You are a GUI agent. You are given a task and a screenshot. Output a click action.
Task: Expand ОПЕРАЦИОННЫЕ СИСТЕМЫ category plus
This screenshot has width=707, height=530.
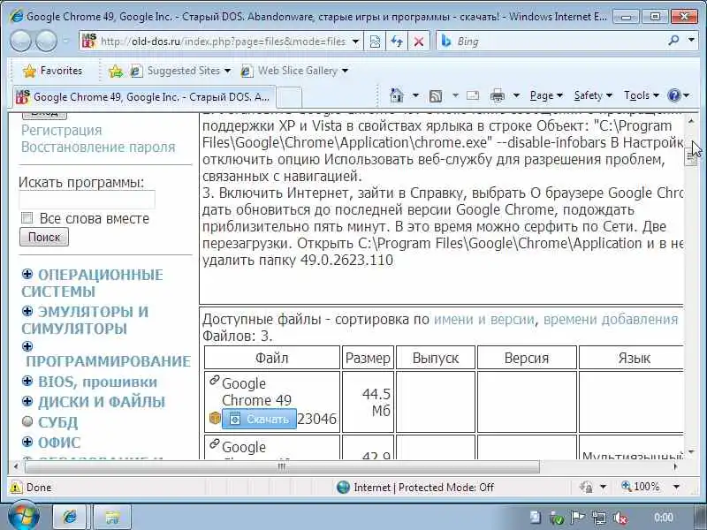tap(27, 274)
